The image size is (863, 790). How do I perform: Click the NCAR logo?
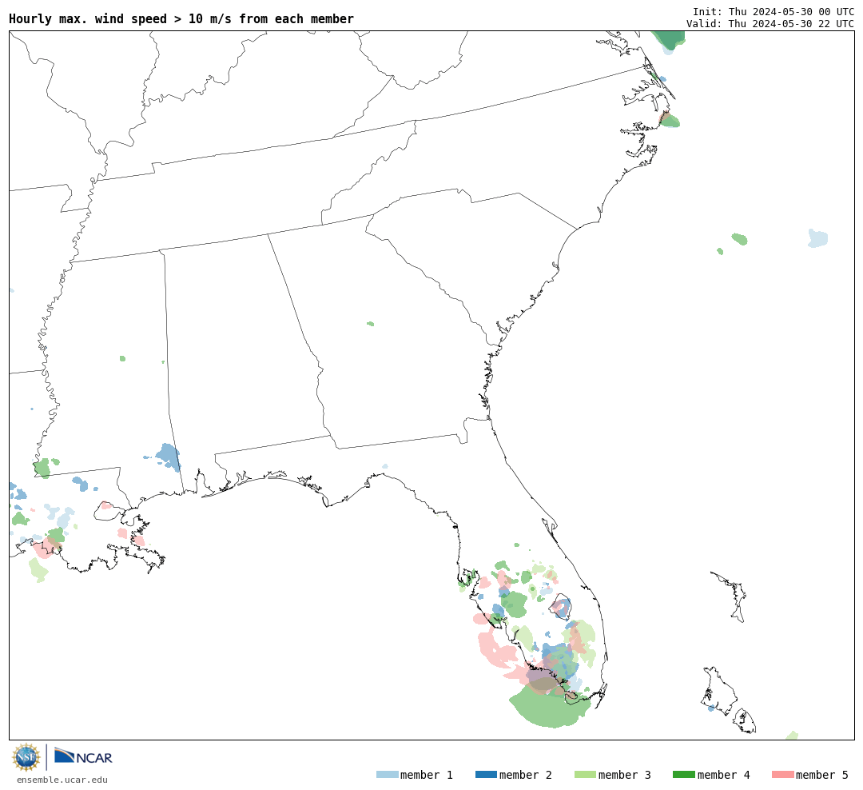click(83, 756)
